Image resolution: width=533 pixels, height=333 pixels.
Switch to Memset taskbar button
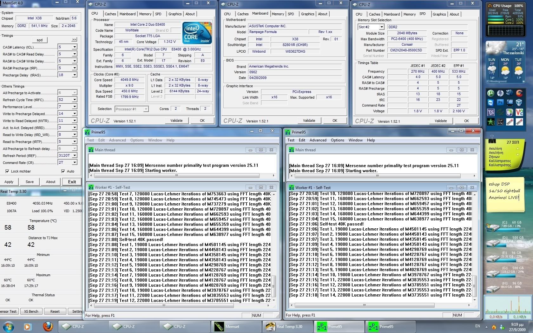tap(236, 326)
